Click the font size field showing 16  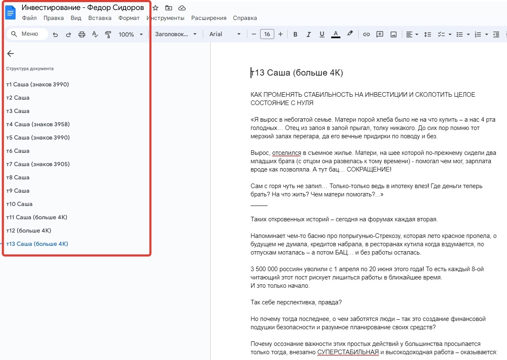click(267, 34)
